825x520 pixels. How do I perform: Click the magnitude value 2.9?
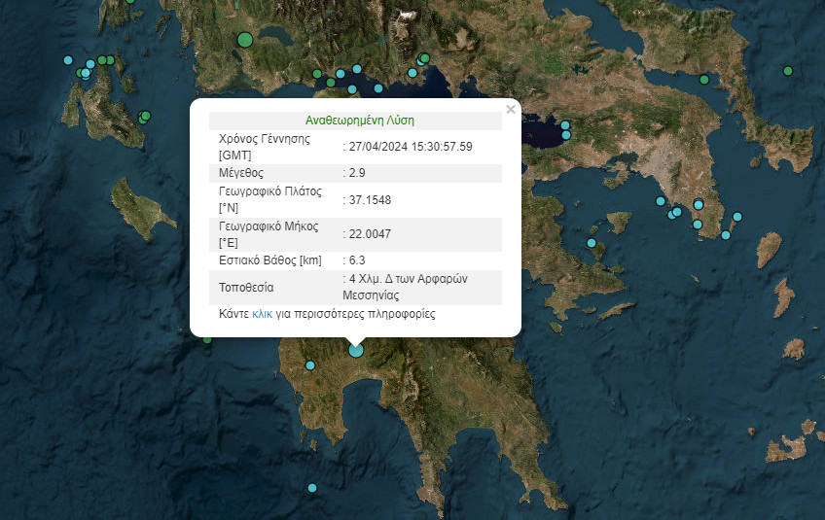click(357, 173)
